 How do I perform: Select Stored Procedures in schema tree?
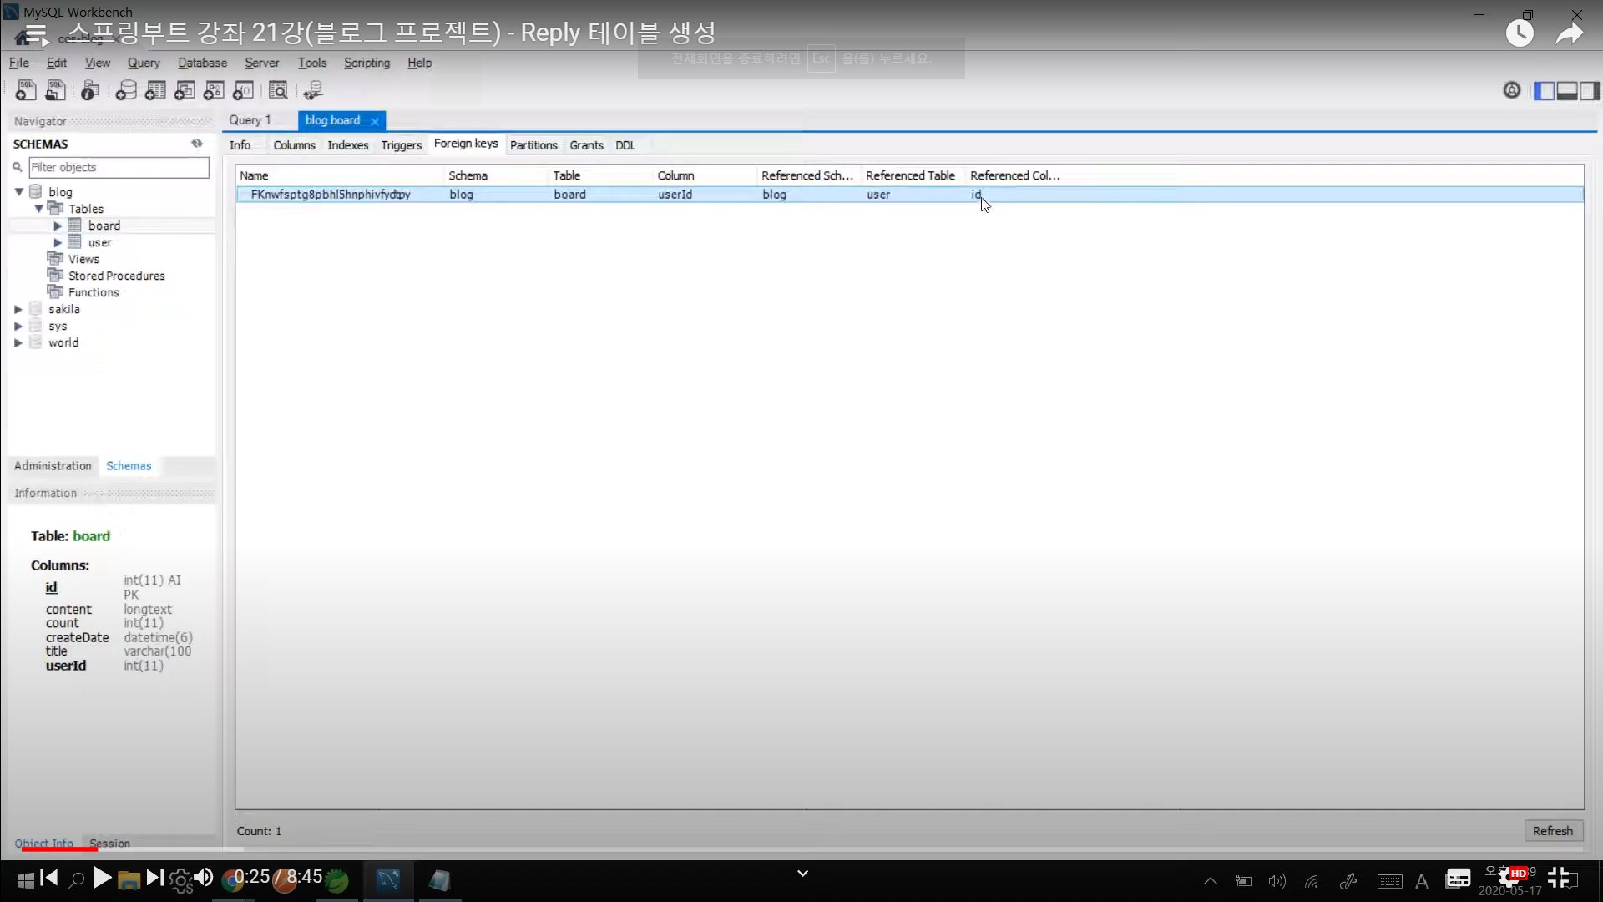coord(116,276)
